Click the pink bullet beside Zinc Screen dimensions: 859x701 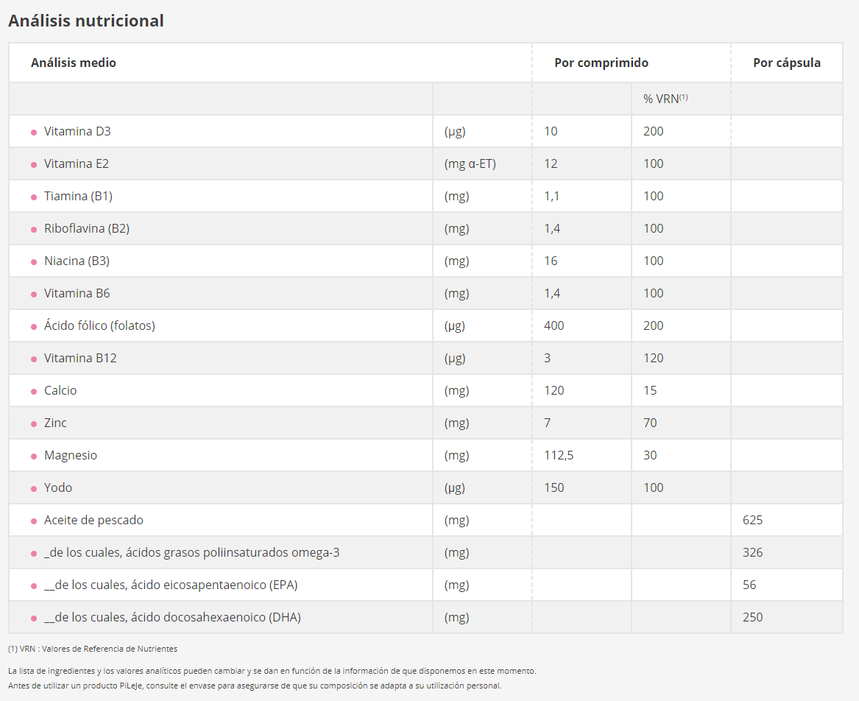click(34, 424)
